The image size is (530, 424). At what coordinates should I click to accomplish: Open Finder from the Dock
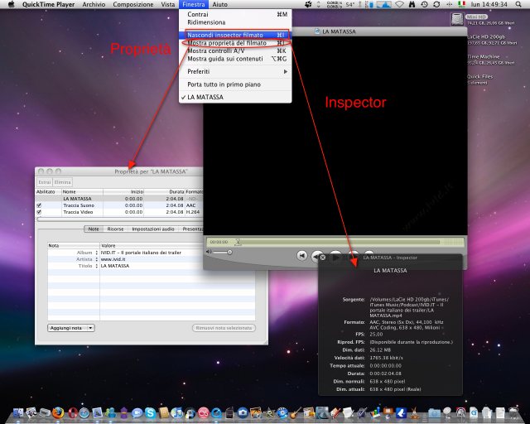17,412
